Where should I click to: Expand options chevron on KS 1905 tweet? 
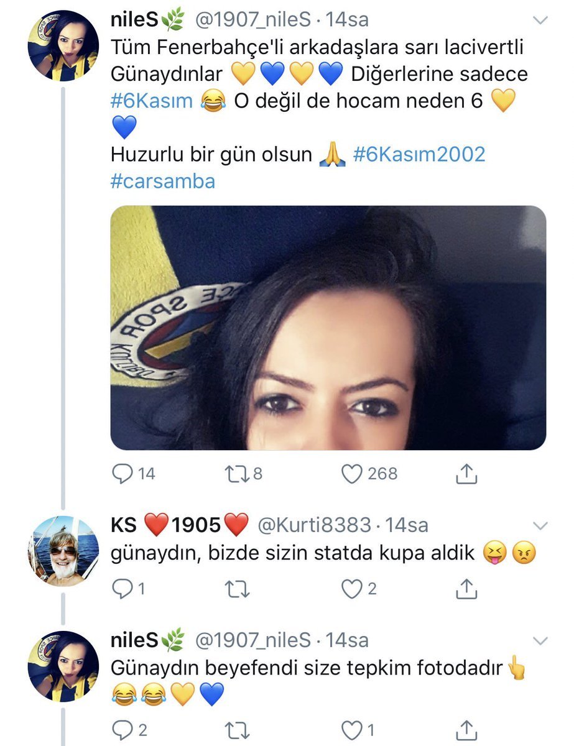tap(541, 525)
